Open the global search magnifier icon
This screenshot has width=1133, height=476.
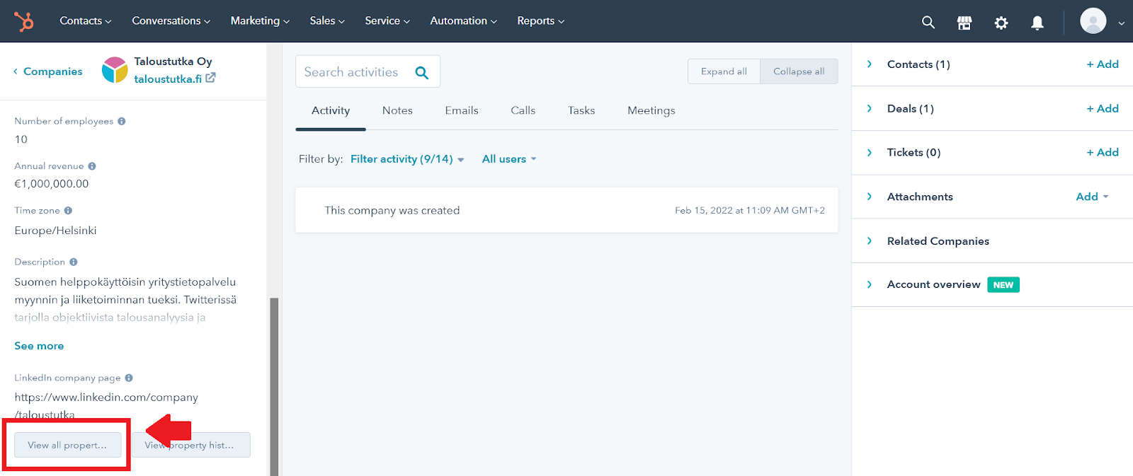(928, 22)
